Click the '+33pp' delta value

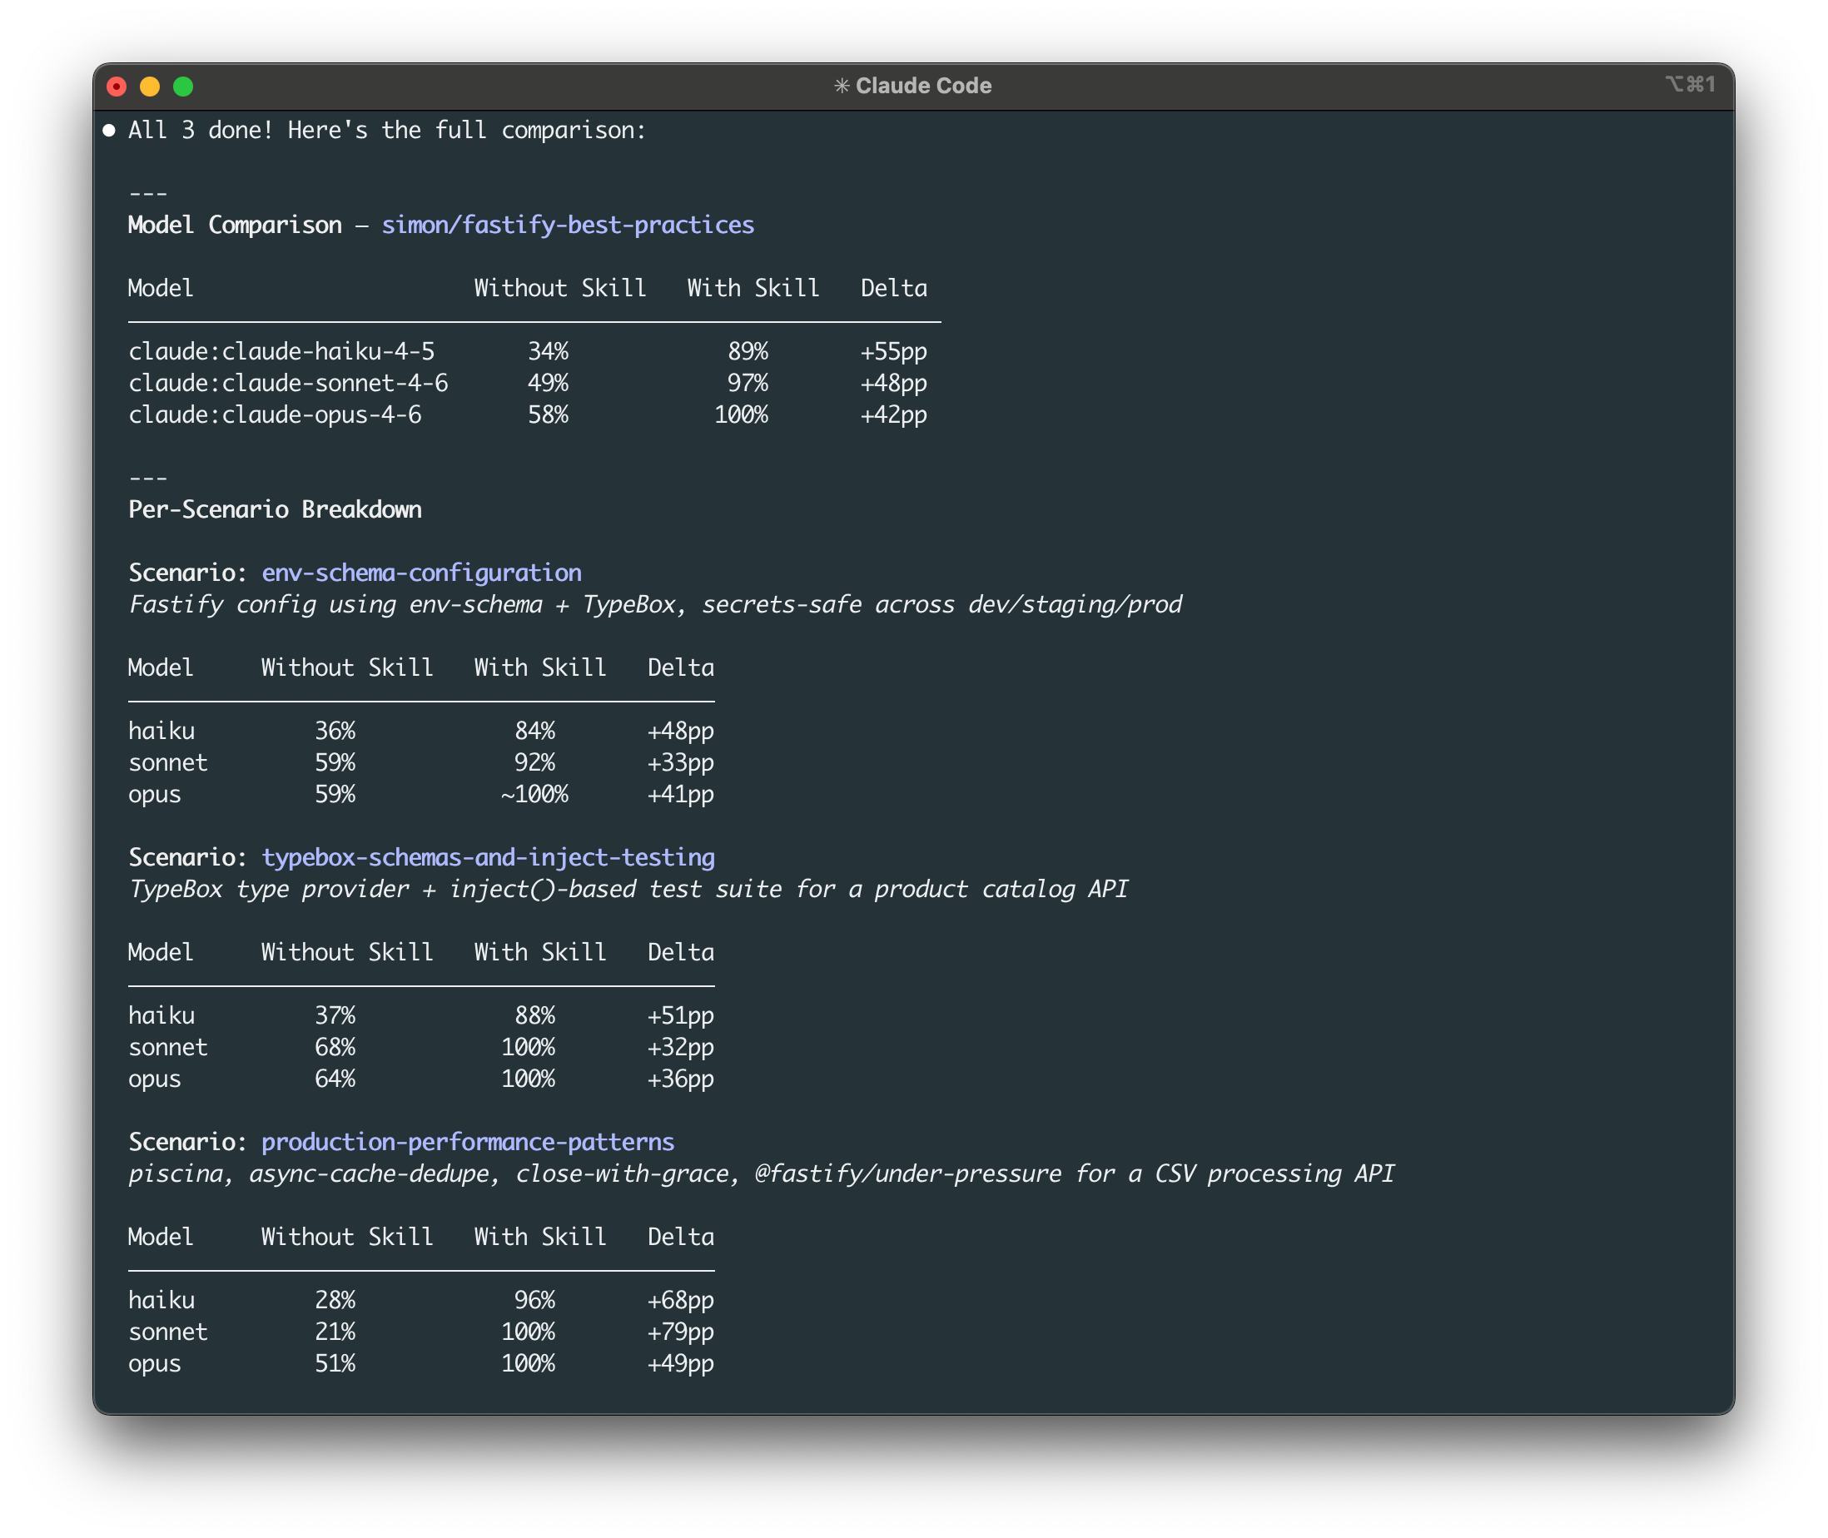pos(680,762)
